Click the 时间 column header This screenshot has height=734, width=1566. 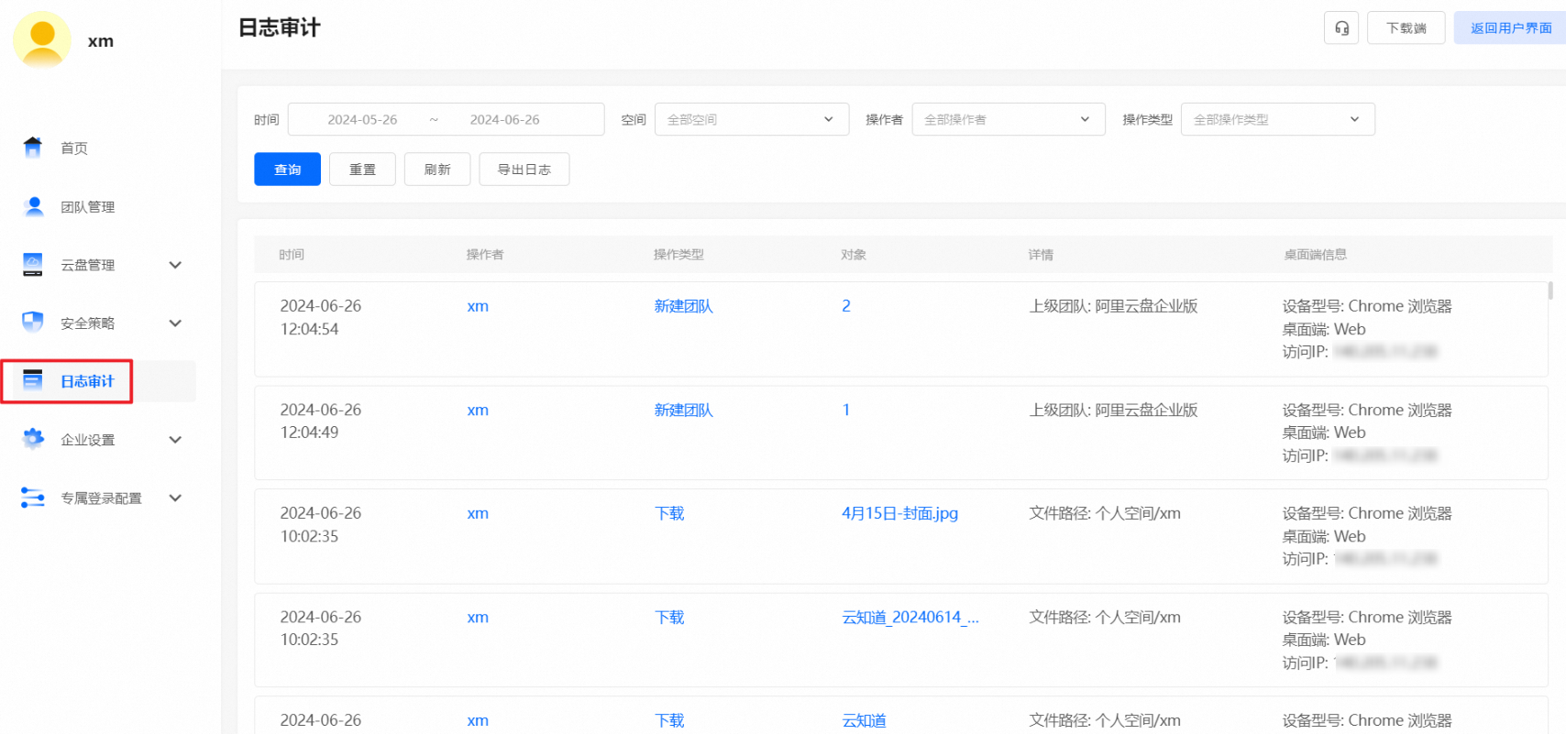(292, 255)
